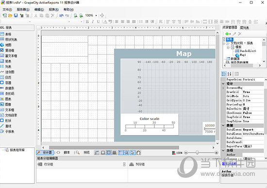Click the vertical scrollbar of design surface
The image size is (267, 188).
pyautogui.click(x=217, y=87)
